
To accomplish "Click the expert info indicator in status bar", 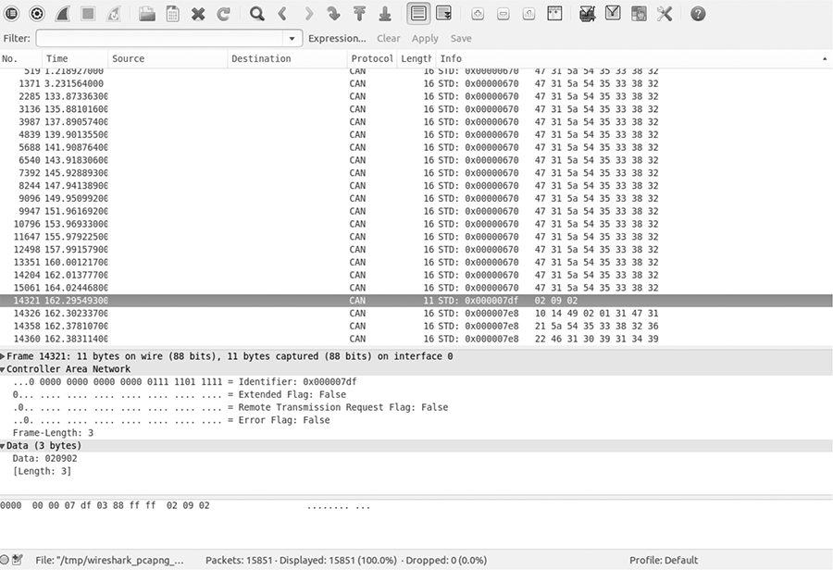I will pyautogui.click(x=6, y=560).
